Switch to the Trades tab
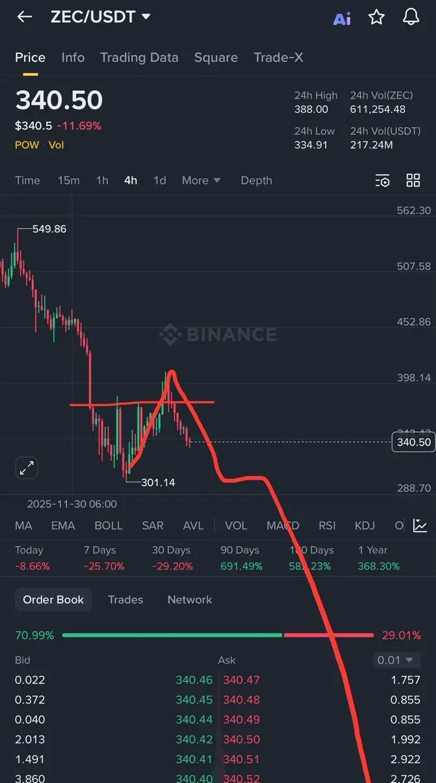 [125, 600]
